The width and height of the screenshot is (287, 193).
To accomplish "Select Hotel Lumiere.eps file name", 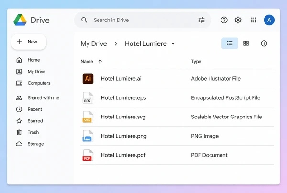I will (123, 98).
